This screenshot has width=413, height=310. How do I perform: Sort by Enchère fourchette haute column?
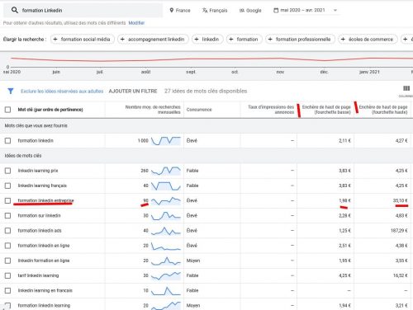[x=383, y=110]
